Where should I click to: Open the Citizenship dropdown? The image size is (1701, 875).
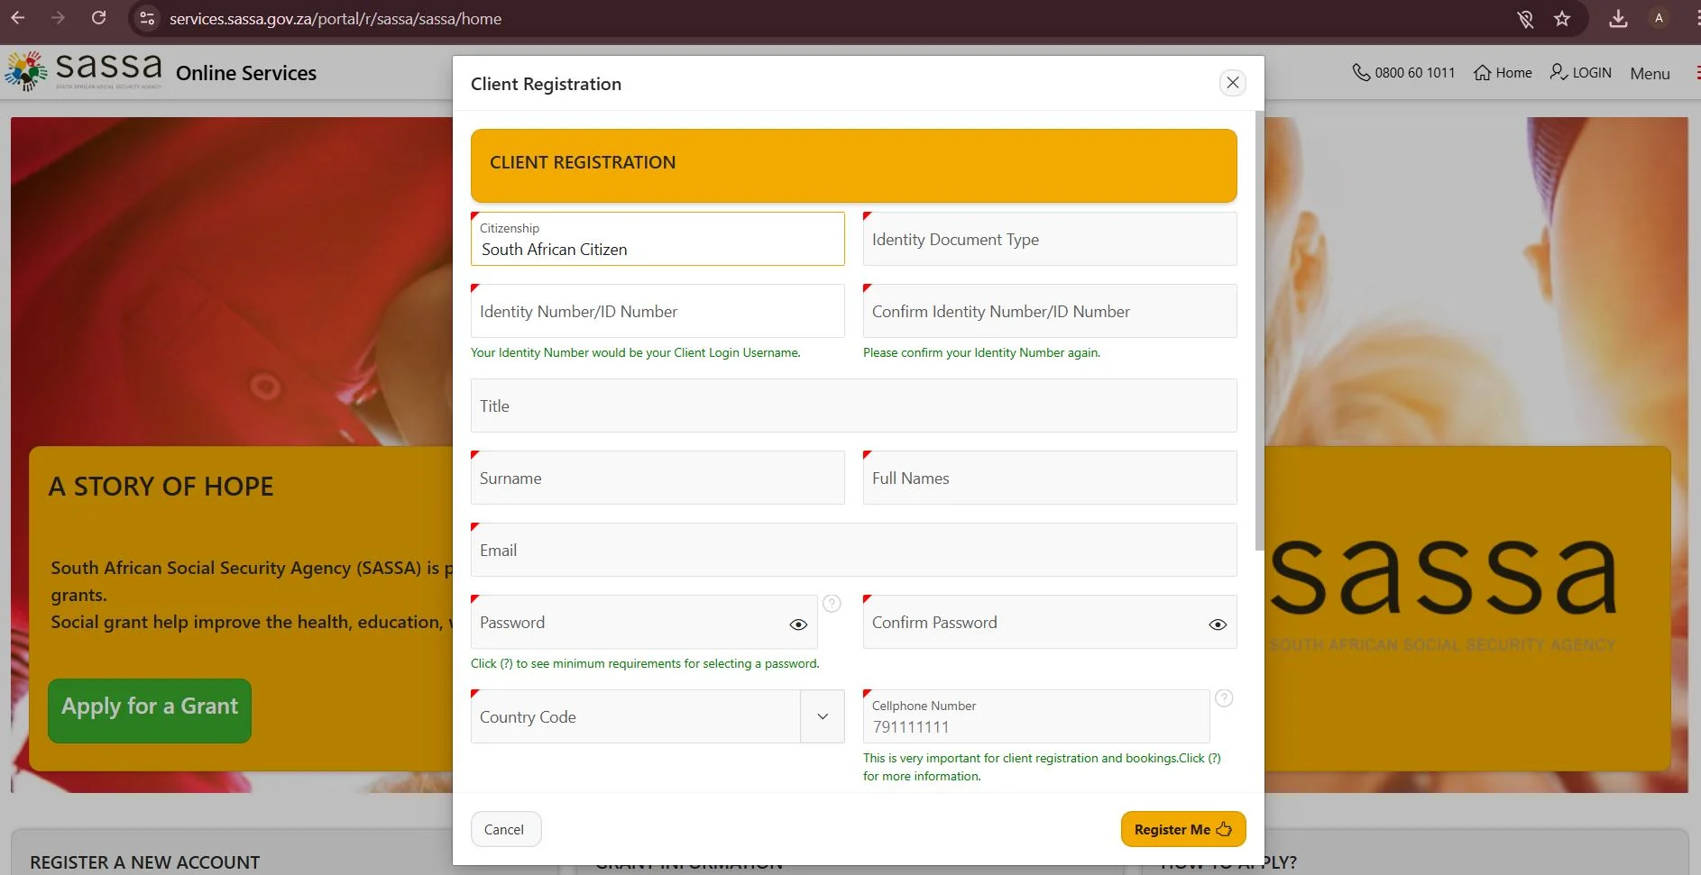[657, 240]
